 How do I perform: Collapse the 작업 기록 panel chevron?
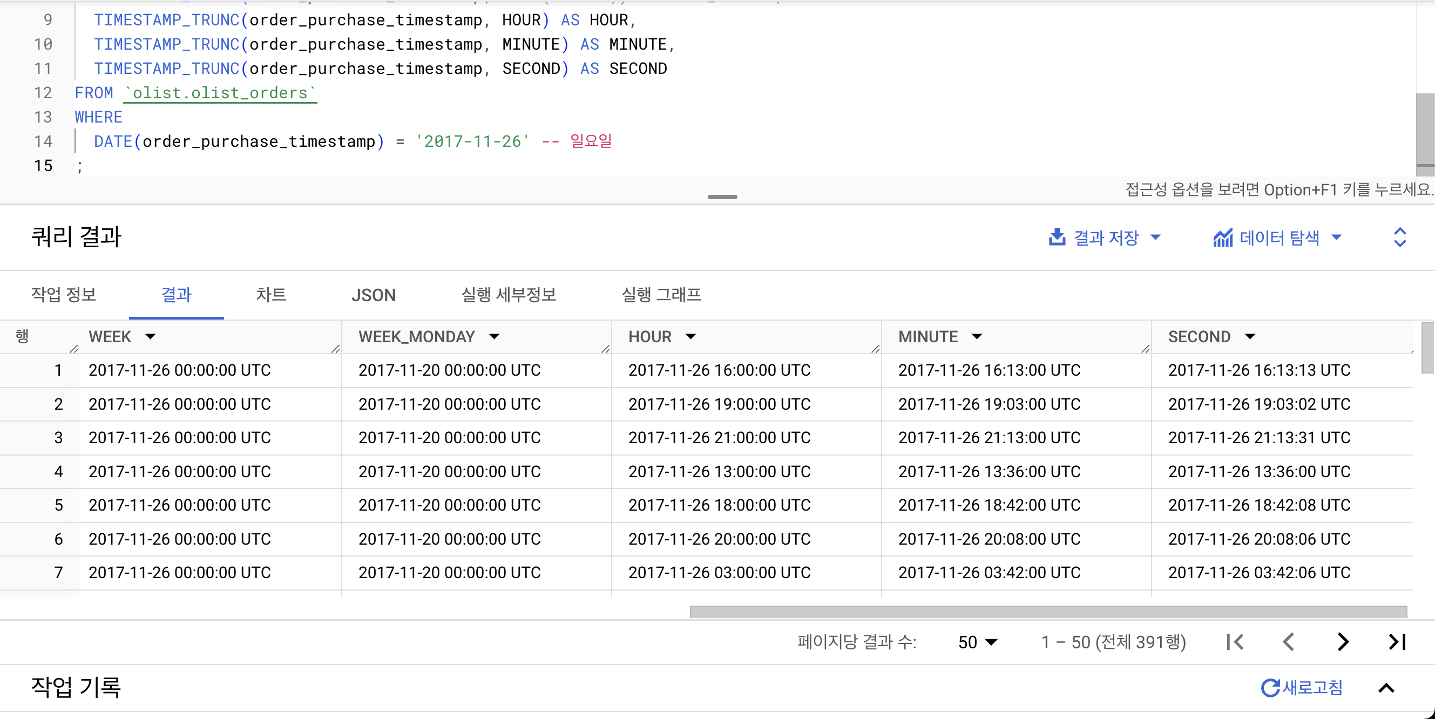tap(1386, 688)
